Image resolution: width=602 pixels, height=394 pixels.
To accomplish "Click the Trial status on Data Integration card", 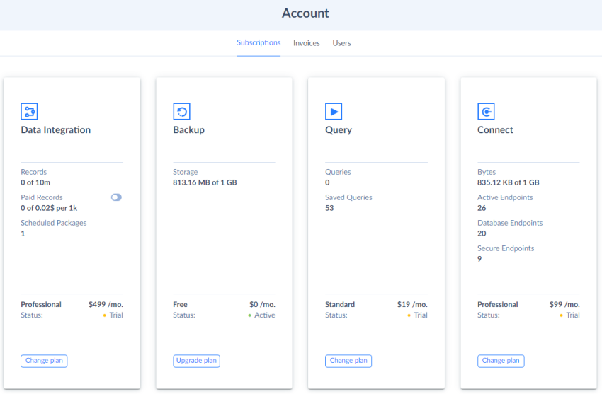I will (x=113, y=315).
